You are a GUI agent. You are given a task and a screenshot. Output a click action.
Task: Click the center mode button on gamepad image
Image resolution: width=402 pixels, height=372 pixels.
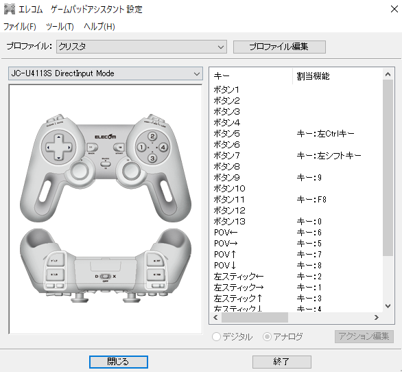[106, 163]
